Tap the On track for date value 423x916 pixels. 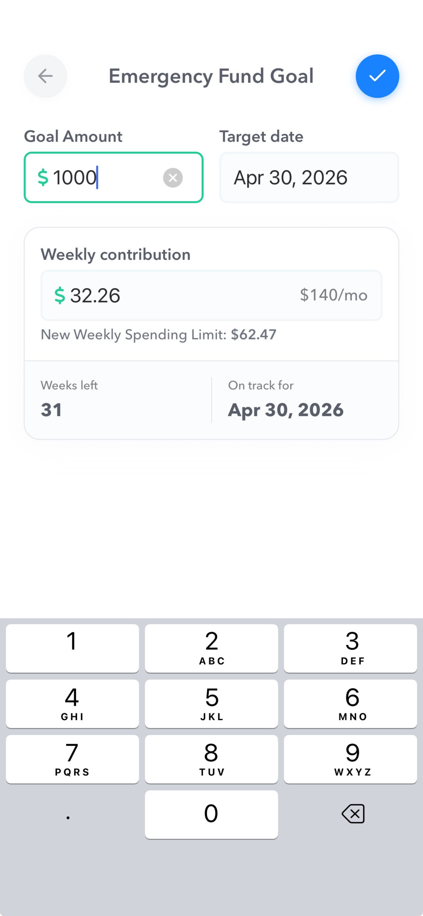pyautogui.click(x=286, y=410)
